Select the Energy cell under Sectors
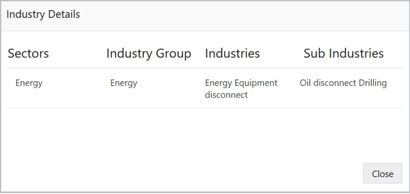Screen dimensions: 410x194 29,83
